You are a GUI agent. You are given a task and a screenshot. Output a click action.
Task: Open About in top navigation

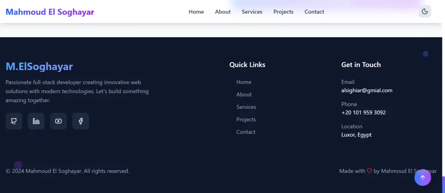(223, 12)
